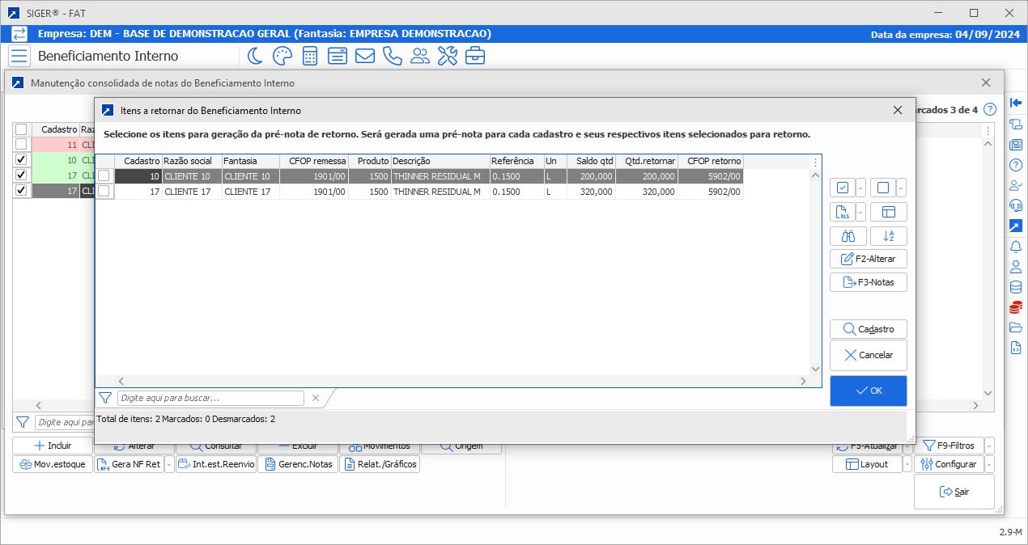Toggle dark mode with the moon icon
Screen dimensions: 1028x545
click(255, 56)
